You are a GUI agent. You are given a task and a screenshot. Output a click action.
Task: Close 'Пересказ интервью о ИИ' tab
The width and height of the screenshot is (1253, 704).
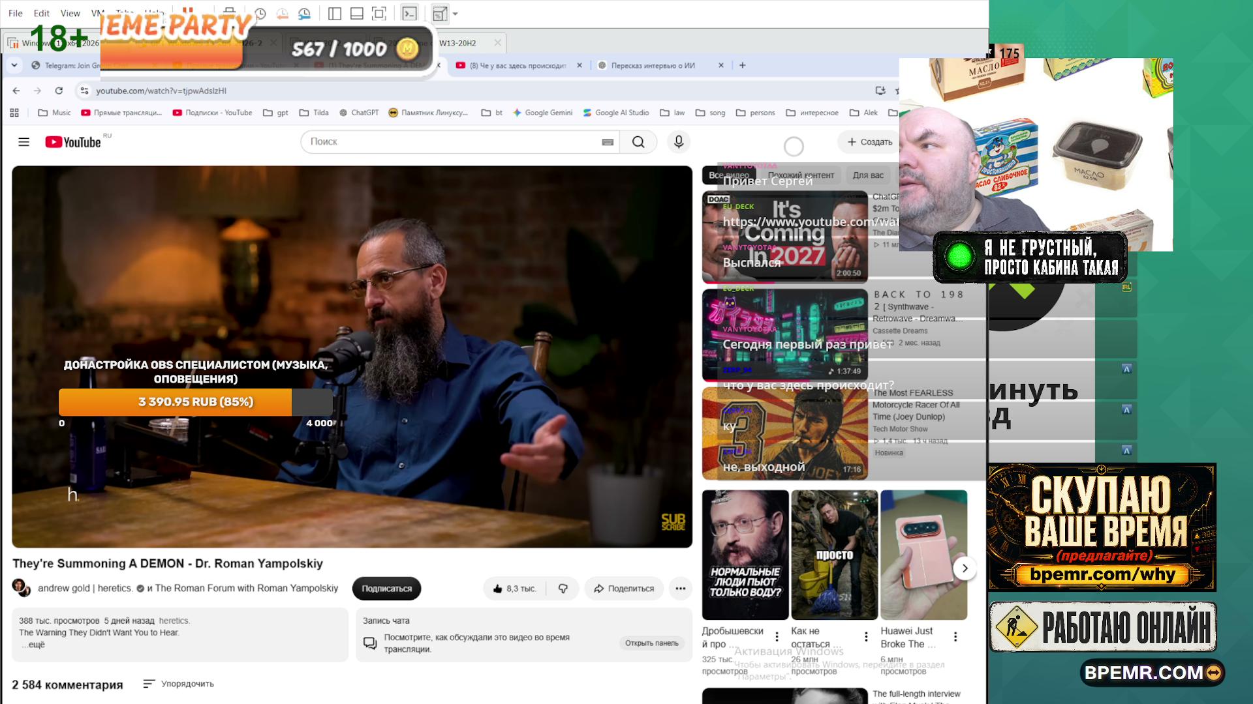721,65
